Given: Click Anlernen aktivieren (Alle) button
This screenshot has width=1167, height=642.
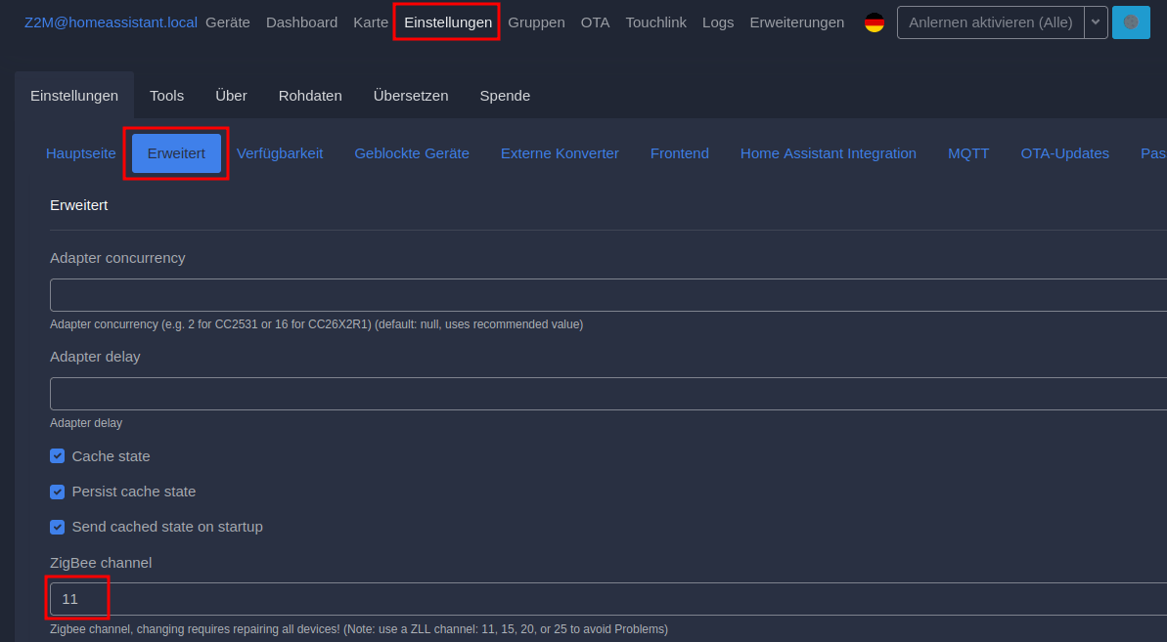Looking at the screenshot, I should pos(990,22).
